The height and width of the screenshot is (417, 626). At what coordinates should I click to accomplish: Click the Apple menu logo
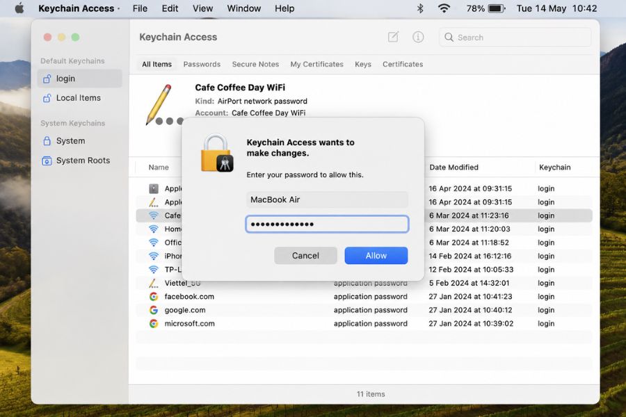click(19, 8)
